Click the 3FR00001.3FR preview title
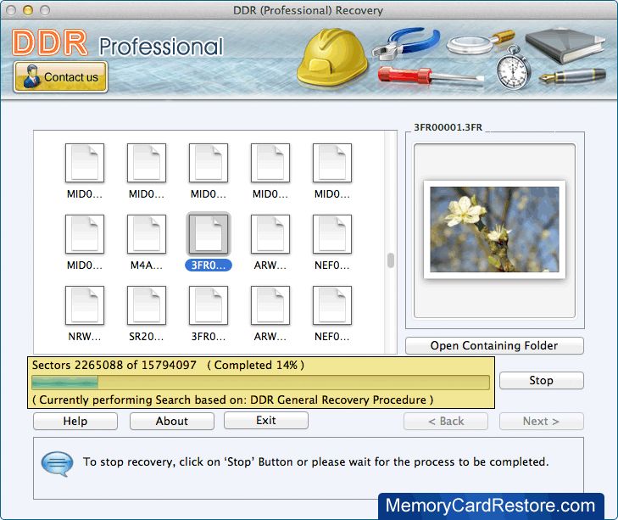This screenshot has width=618, height=520. [x=448, y=127]
